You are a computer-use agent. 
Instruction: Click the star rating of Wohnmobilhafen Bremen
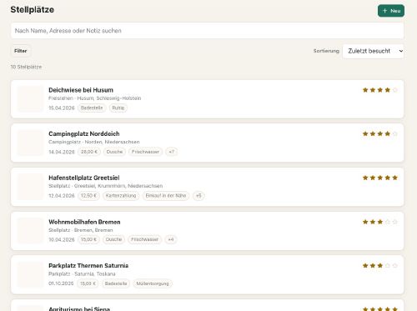coord(380,222)
